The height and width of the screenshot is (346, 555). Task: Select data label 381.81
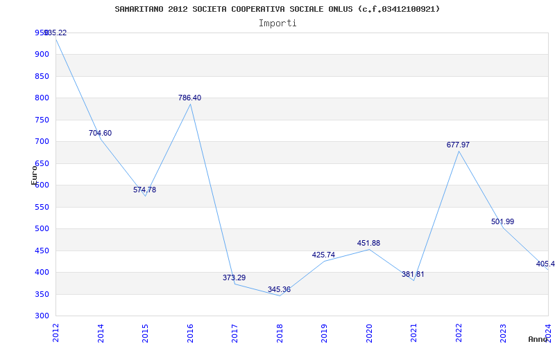coord(413,274)
